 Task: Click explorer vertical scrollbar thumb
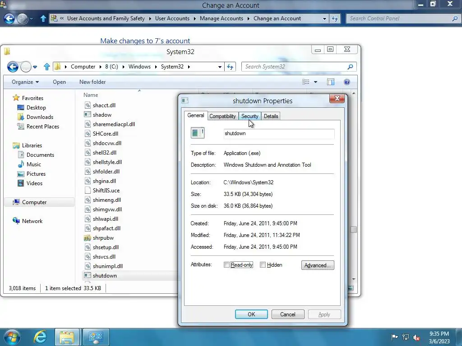tap(354, 229)
